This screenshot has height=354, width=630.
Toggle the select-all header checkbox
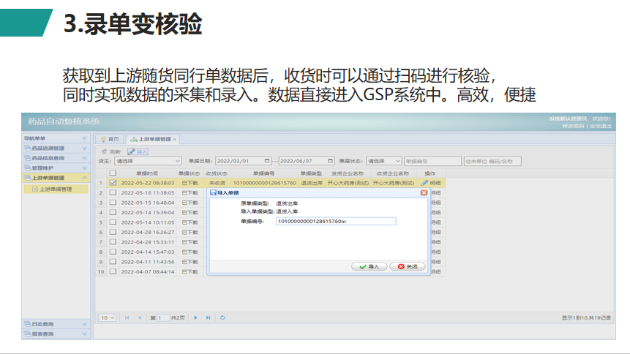(x=113, y=173)
